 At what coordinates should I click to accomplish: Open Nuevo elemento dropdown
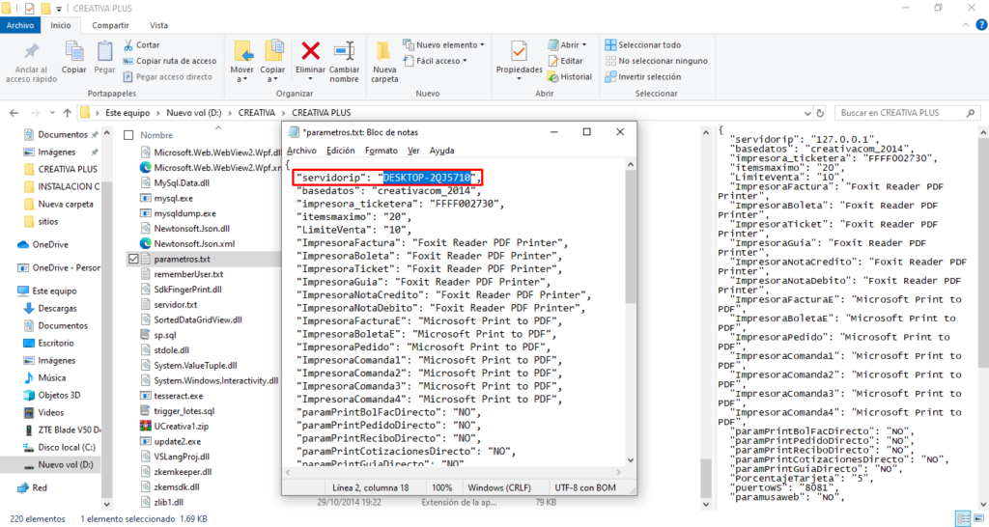pos(443,44)
